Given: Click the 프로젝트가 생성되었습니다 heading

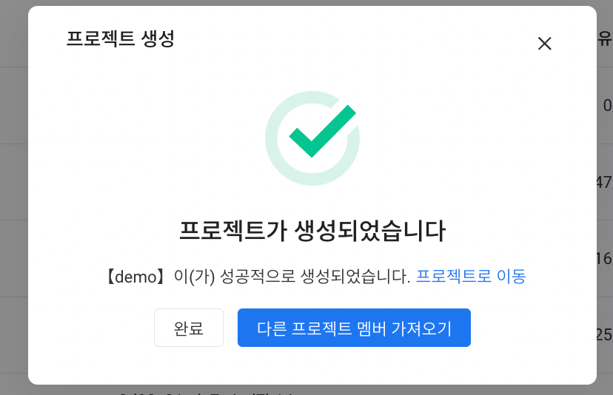Looking at the screenshot, I should click(312, 231).
